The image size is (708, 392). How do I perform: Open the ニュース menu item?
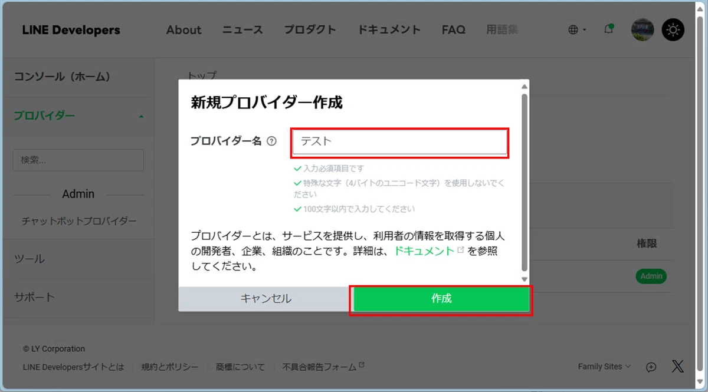coord(242,30)
